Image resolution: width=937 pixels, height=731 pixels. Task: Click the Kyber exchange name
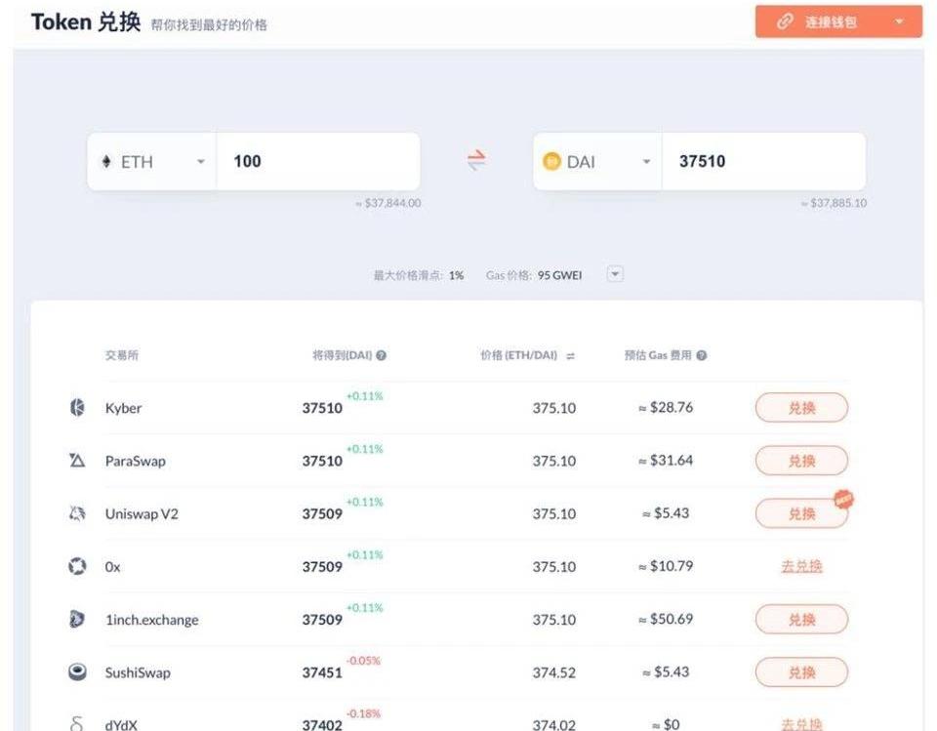pos(123,408)
